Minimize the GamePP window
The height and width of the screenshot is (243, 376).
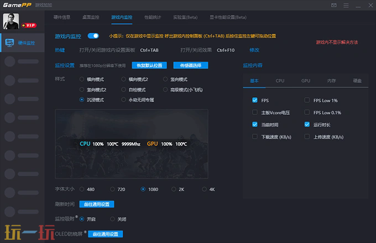(358, 6)
